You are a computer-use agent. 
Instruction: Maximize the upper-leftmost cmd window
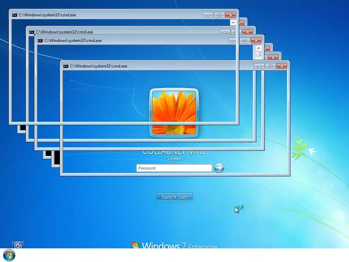pyautogui.click(x=219, y=15)
